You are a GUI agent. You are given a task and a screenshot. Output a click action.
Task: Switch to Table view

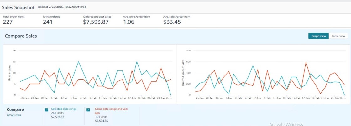pyautogui.click(x=338, y=36)
